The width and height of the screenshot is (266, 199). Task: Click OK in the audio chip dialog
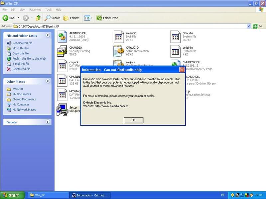click(x=134, y=120)
